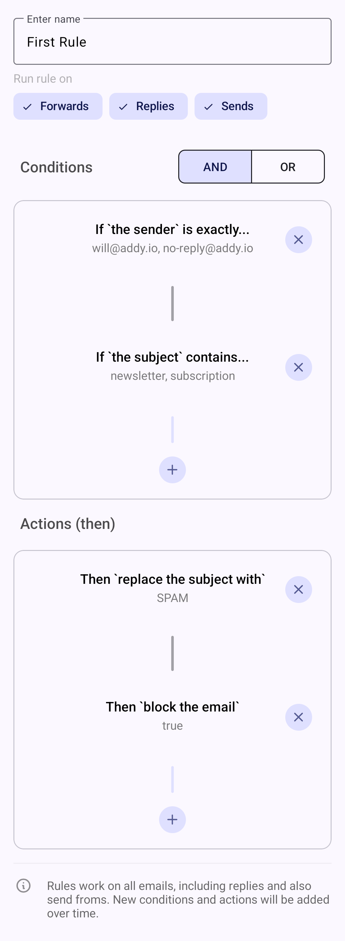The height and width of the screenshot is (941, 345).
Task: Click the SPAM subject replacement value
Action: [x=172, y=598]
